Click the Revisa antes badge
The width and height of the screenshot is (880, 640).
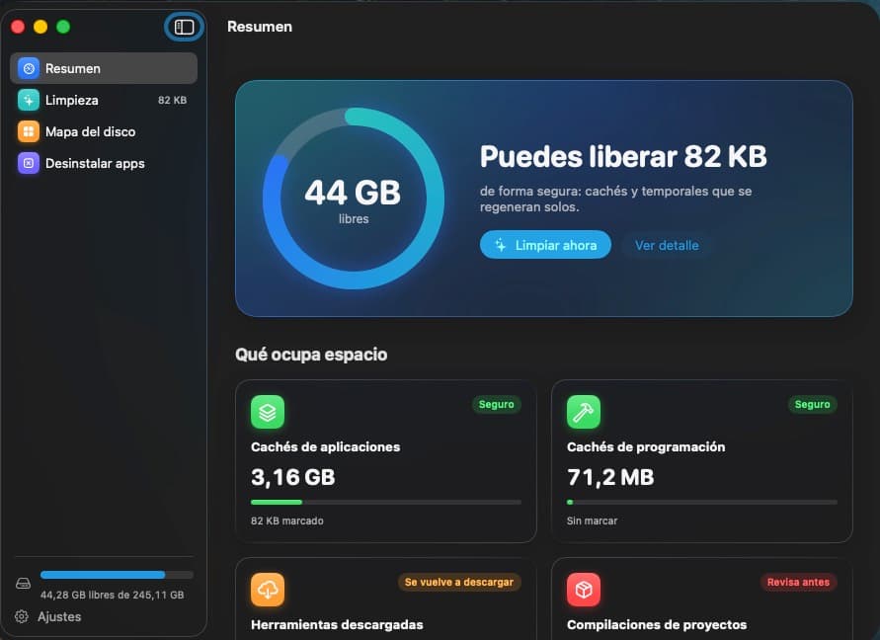coord(798,582)
